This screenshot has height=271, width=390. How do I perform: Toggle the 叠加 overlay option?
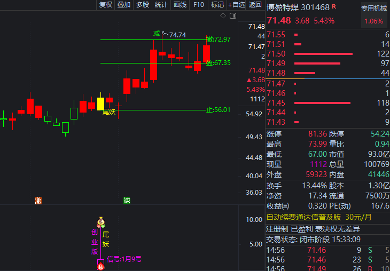point(124,5)
